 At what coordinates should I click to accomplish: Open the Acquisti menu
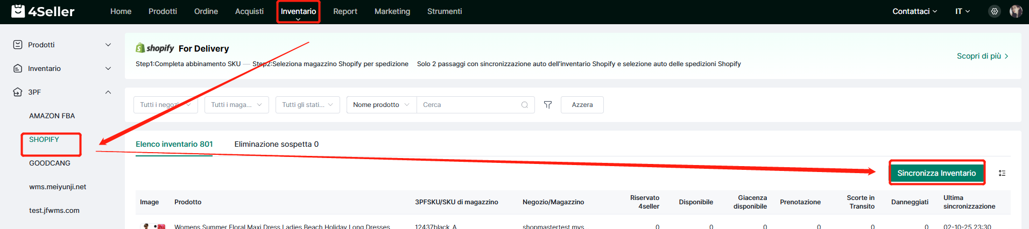pyautogui.click(x=249, y=11)
